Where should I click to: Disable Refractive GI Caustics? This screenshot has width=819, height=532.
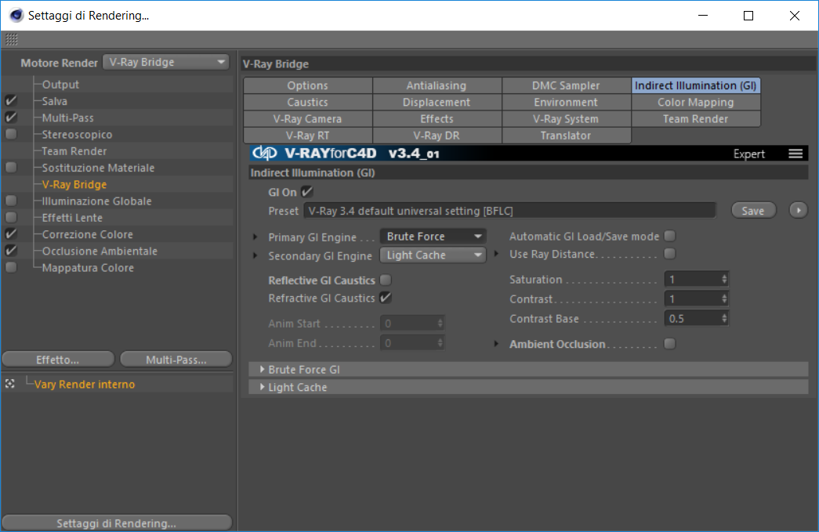click(386, 298)
